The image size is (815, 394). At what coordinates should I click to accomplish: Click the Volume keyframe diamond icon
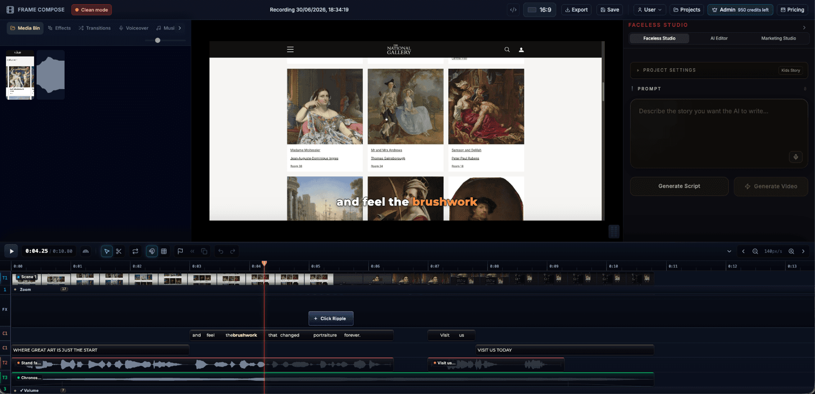[15, 390]
